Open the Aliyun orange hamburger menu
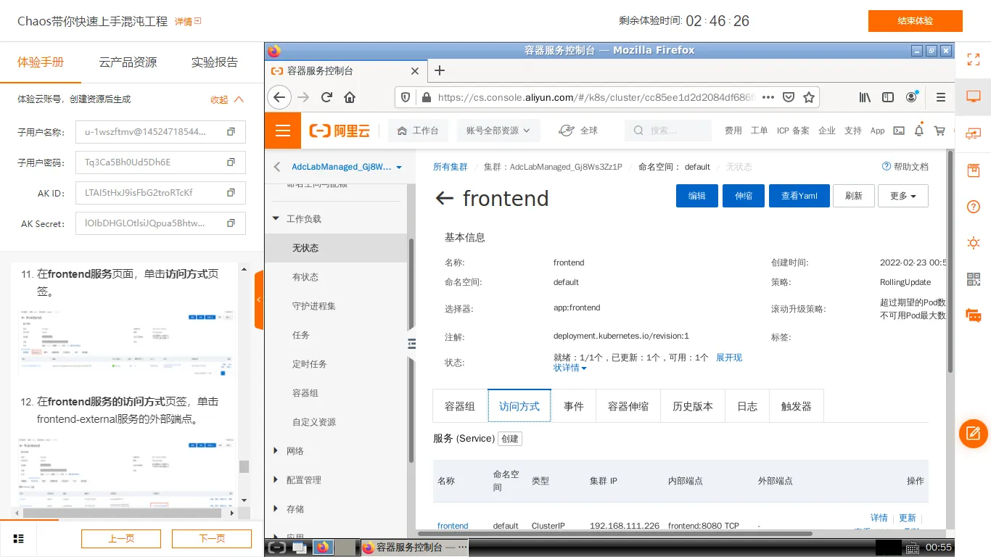This screenshot has width=991, height=557. (283, 131)
